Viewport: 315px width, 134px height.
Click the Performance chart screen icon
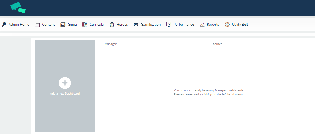(169, 25)
